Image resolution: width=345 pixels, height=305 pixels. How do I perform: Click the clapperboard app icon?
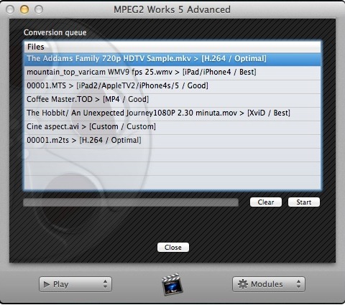pos(172,284)
